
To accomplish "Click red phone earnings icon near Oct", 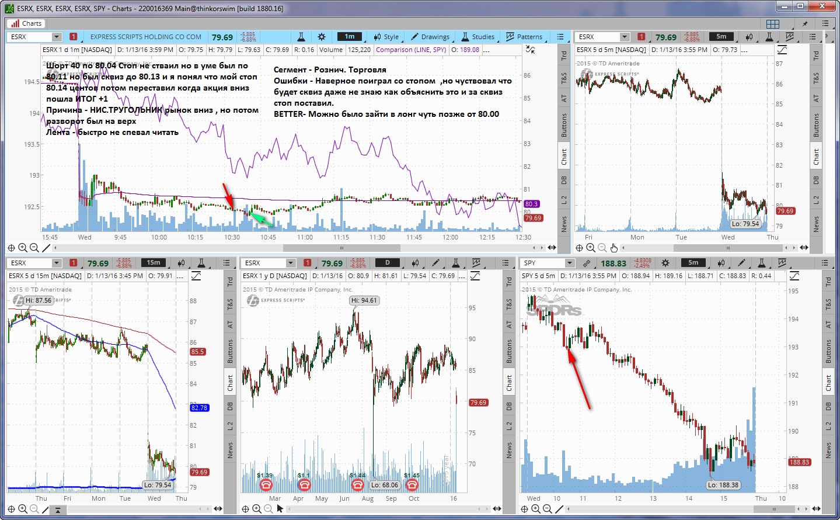I will click(412, 485).
